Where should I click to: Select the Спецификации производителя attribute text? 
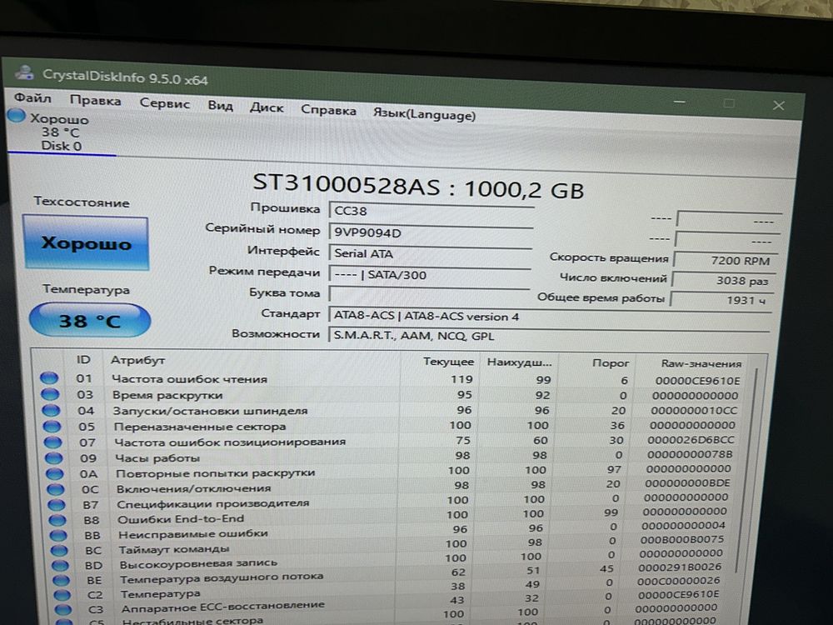213,504
